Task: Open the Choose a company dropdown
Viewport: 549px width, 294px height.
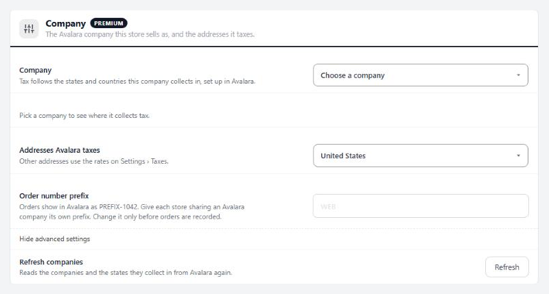Action: (x=421, y=75)
